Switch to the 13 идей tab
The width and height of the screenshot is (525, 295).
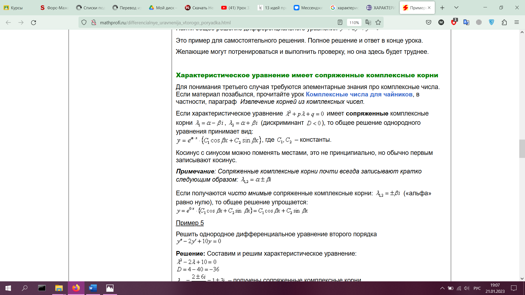(x=272, y=8)
